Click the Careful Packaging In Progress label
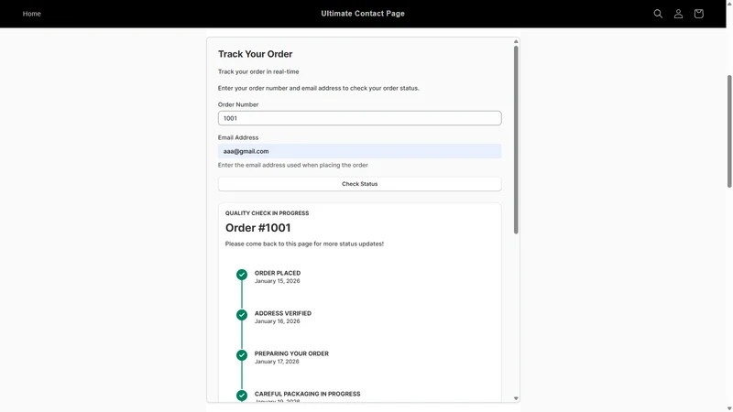 (308, 394)
